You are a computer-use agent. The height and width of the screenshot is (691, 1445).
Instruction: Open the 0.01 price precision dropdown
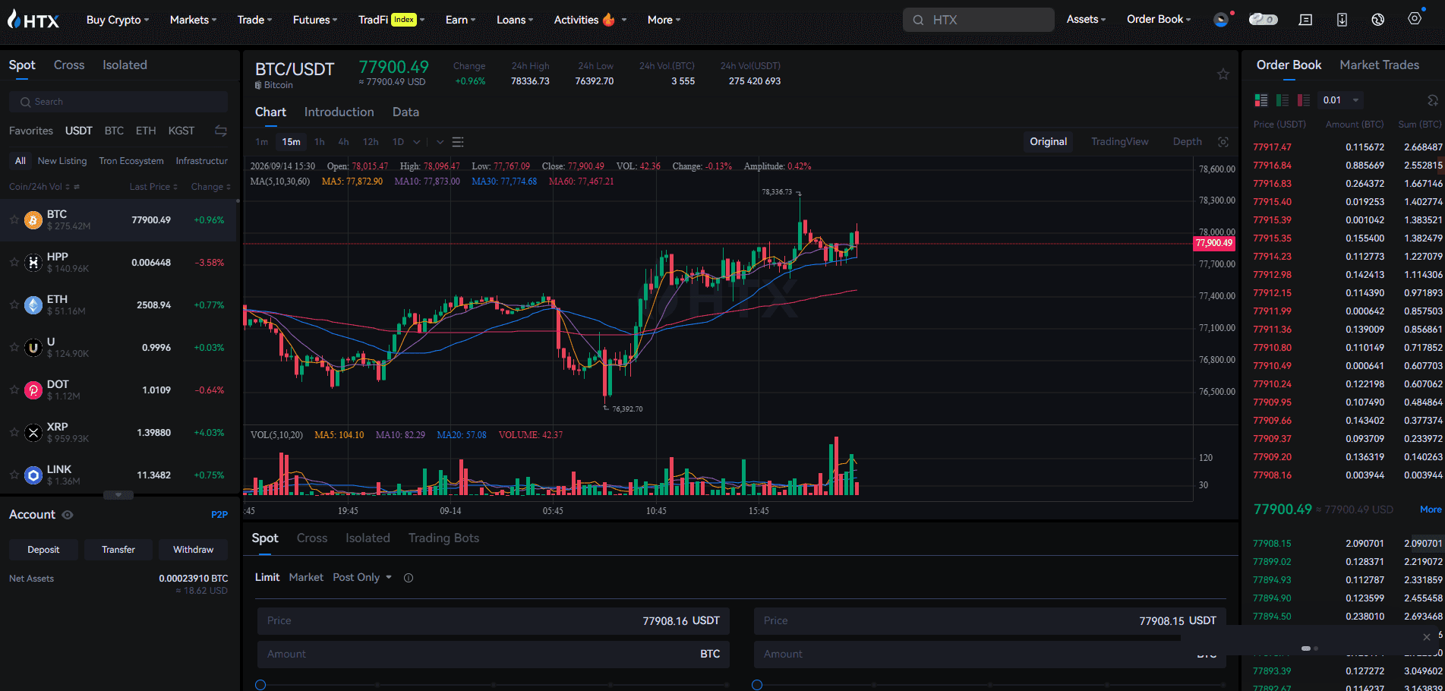pos(1341,100)
